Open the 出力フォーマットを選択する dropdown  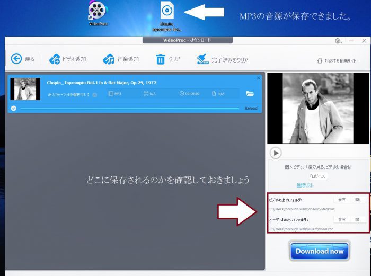click(x=68, y=95)
